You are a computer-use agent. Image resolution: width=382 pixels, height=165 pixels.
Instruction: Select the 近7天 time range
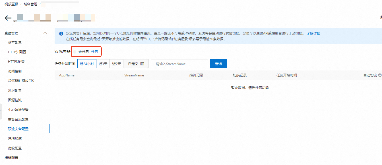(117, 64)
